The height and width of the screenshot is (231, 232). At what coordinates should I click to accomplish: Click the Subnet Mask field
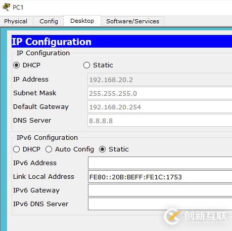tap(160, 93)
